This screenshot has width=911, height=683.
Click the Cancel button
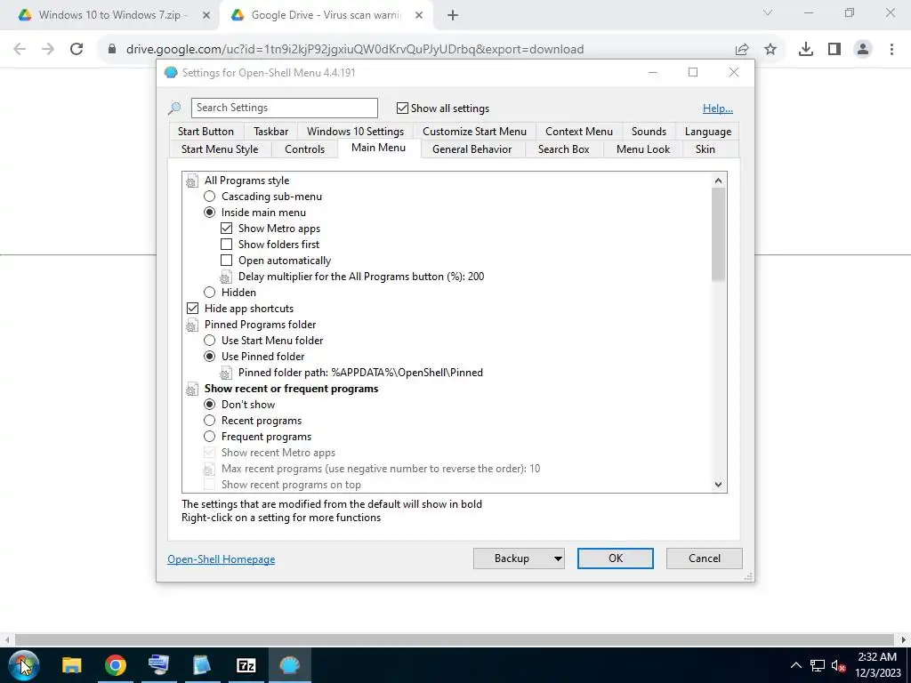[x=705, y=558]
